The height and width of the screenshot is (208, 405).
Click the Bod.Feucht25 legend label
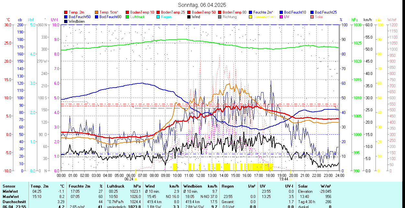[x=326, y=12]
